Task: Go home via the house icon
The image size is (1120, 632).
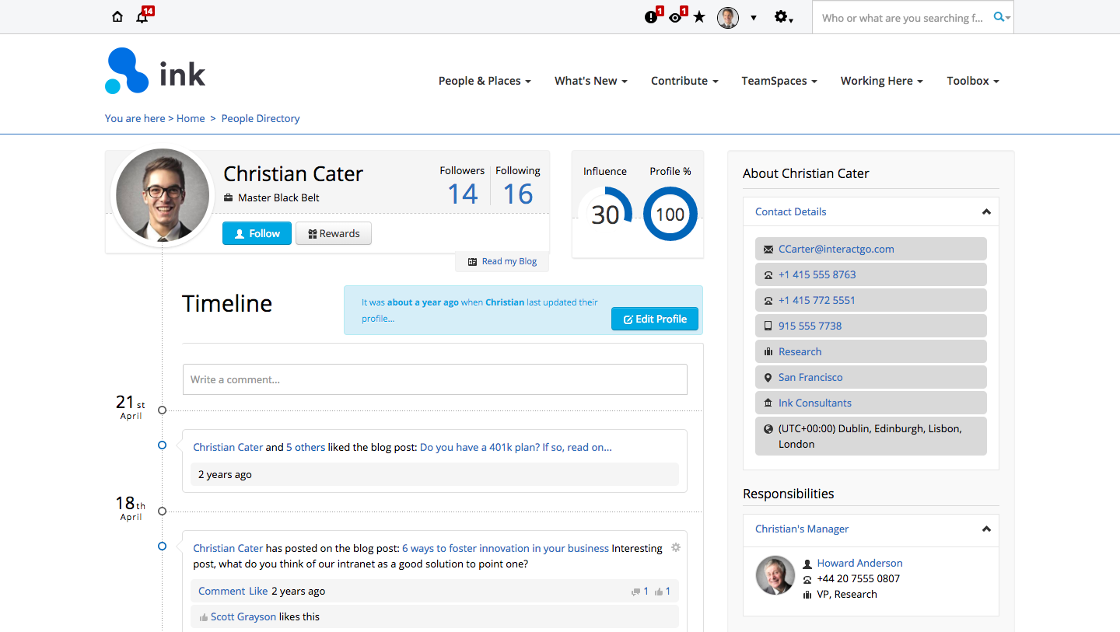Action: point(117,16)
